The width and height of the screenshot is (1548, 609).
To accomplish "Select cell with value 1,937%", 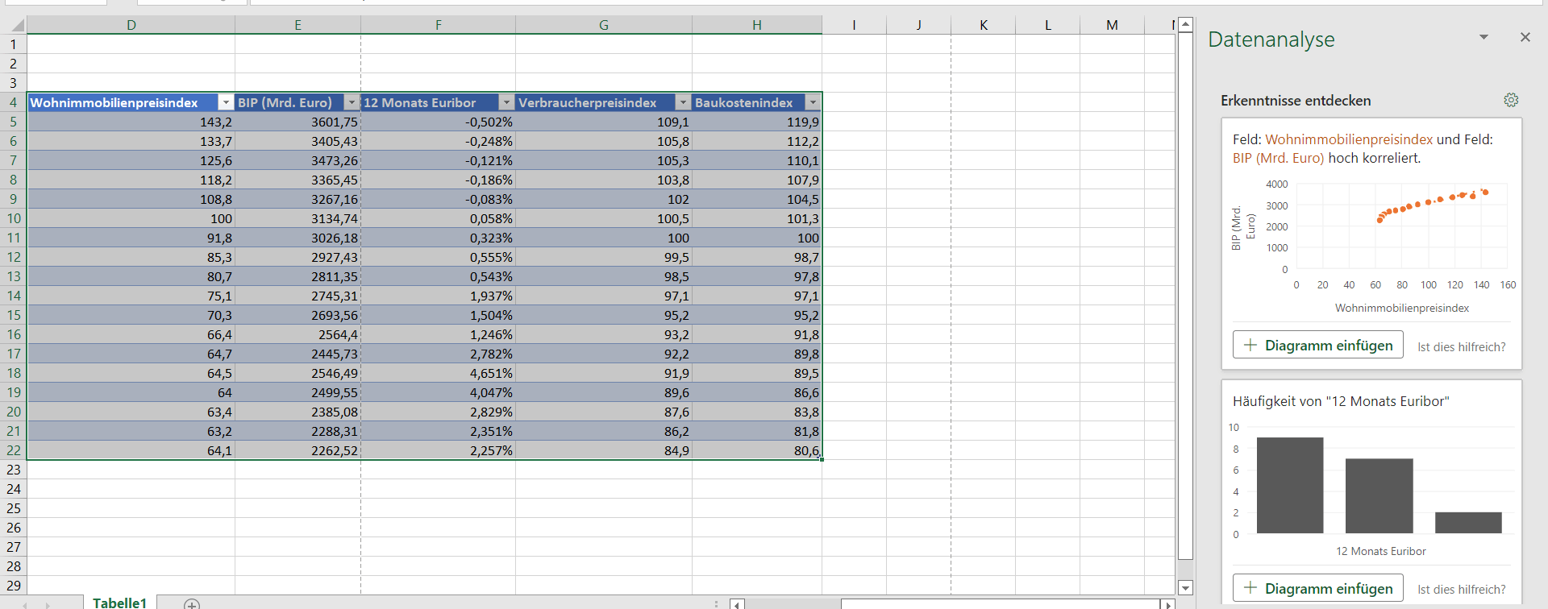I will pos(439,296).
